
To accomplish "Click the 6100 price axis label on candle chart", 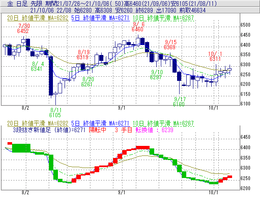I will pyautogui.click(x=245, y=104).
